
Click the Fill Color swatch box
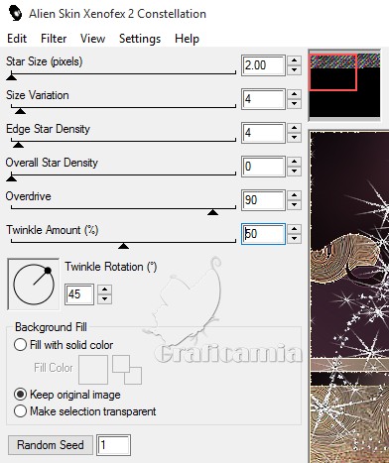click(93, 370)
